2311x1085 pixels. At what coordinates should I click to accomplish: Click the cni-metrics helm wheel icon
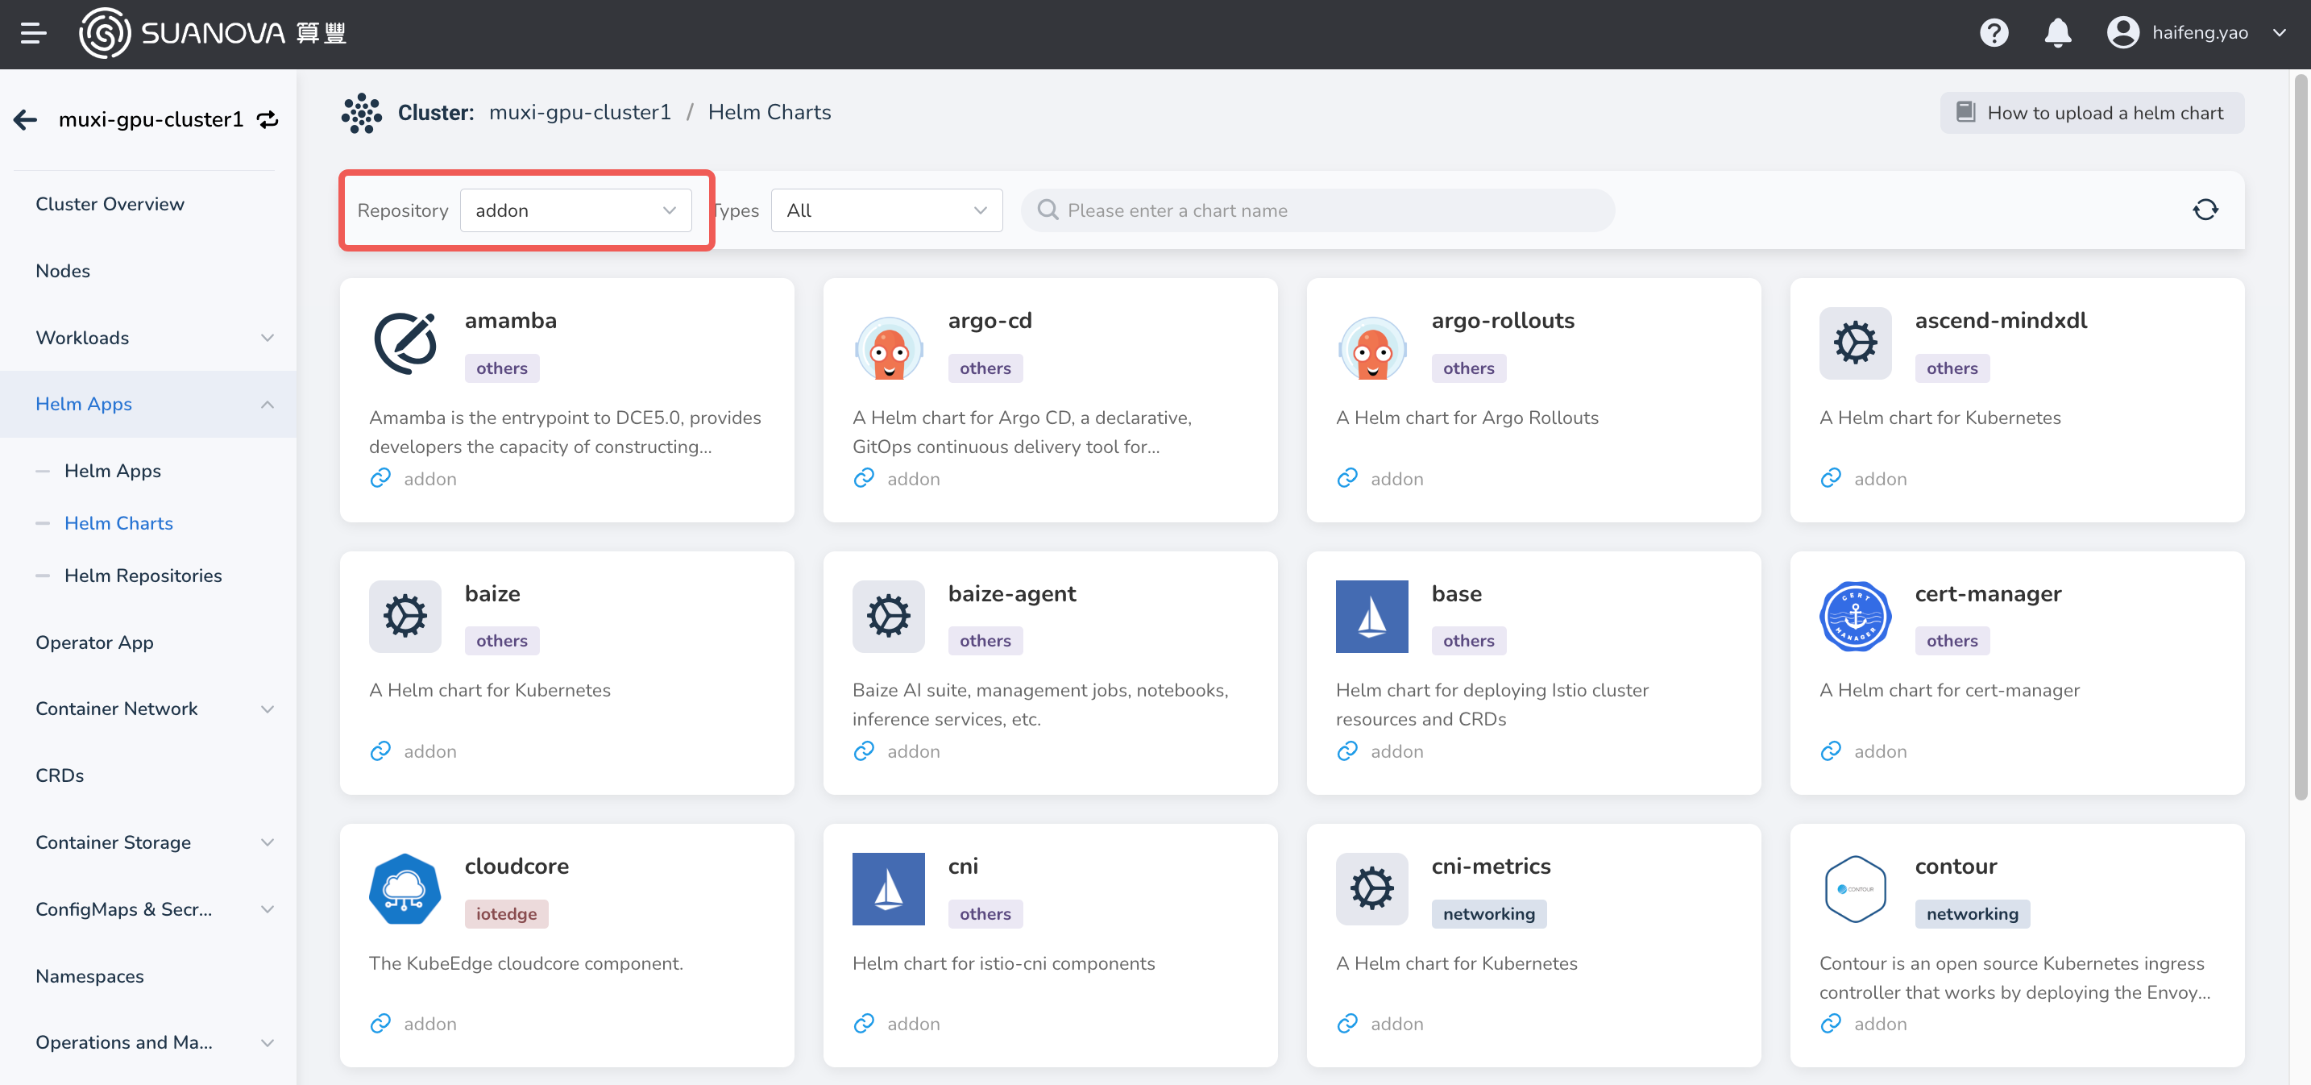[1371, 888]
